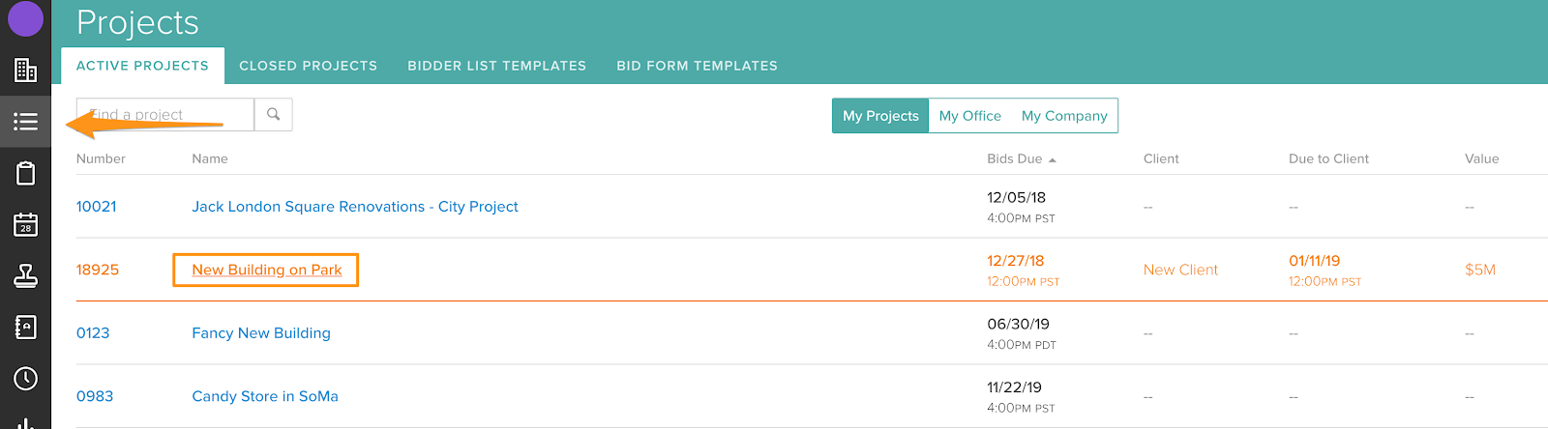Open the address book icon in sidebar
Screen dimensions: 1548x429
[x=25, y=327]
